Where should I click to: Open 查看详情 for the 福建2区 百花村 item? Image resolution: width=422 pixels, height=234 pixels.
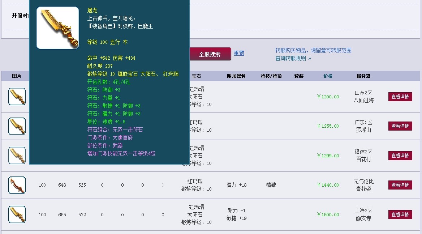point(400,156)
